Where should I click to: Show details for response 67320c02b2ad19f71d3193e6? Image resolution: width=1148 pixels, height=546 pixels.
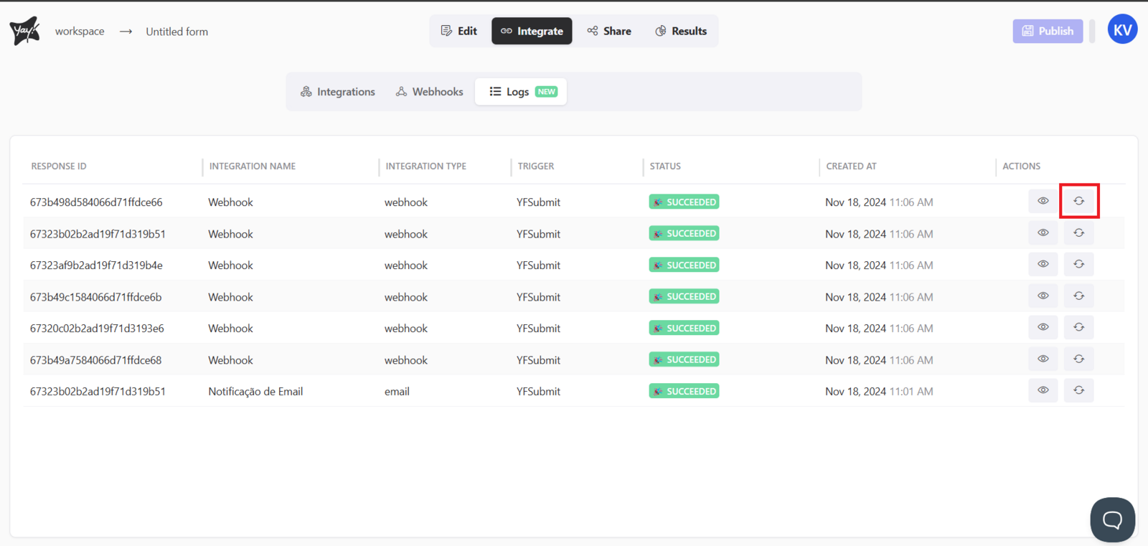click(1043, 328)
